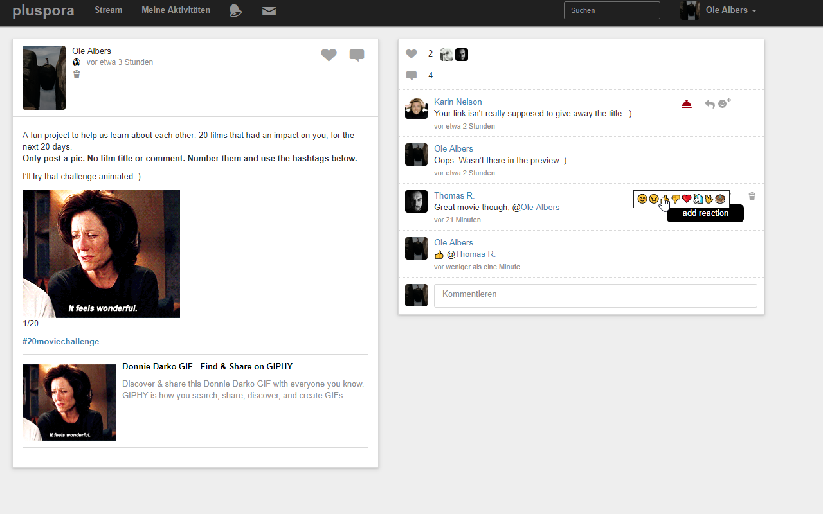Click the avatar beside the Kommentieren box
Viewport: 823px width, 514px height.
pyautogui.click(x=416, y=296)
